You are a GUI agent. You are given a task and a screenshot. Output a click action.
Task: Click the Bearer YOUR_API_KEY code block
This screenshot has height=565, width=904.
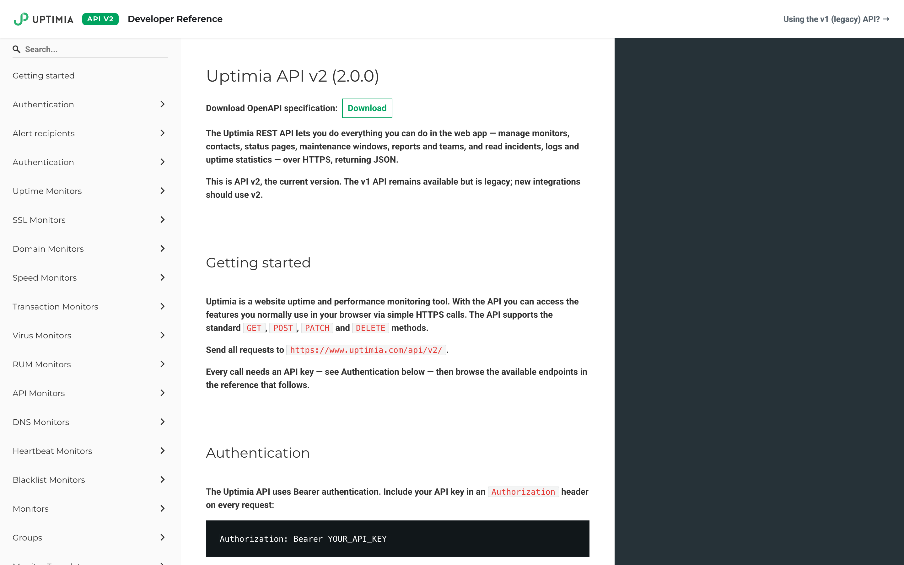397,538
